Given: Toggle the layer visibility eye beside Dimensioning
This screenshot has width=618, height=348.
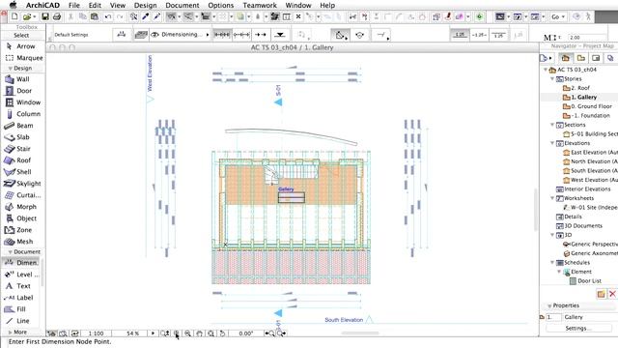Looking at the screenshot, I should [x=154, y=35].
